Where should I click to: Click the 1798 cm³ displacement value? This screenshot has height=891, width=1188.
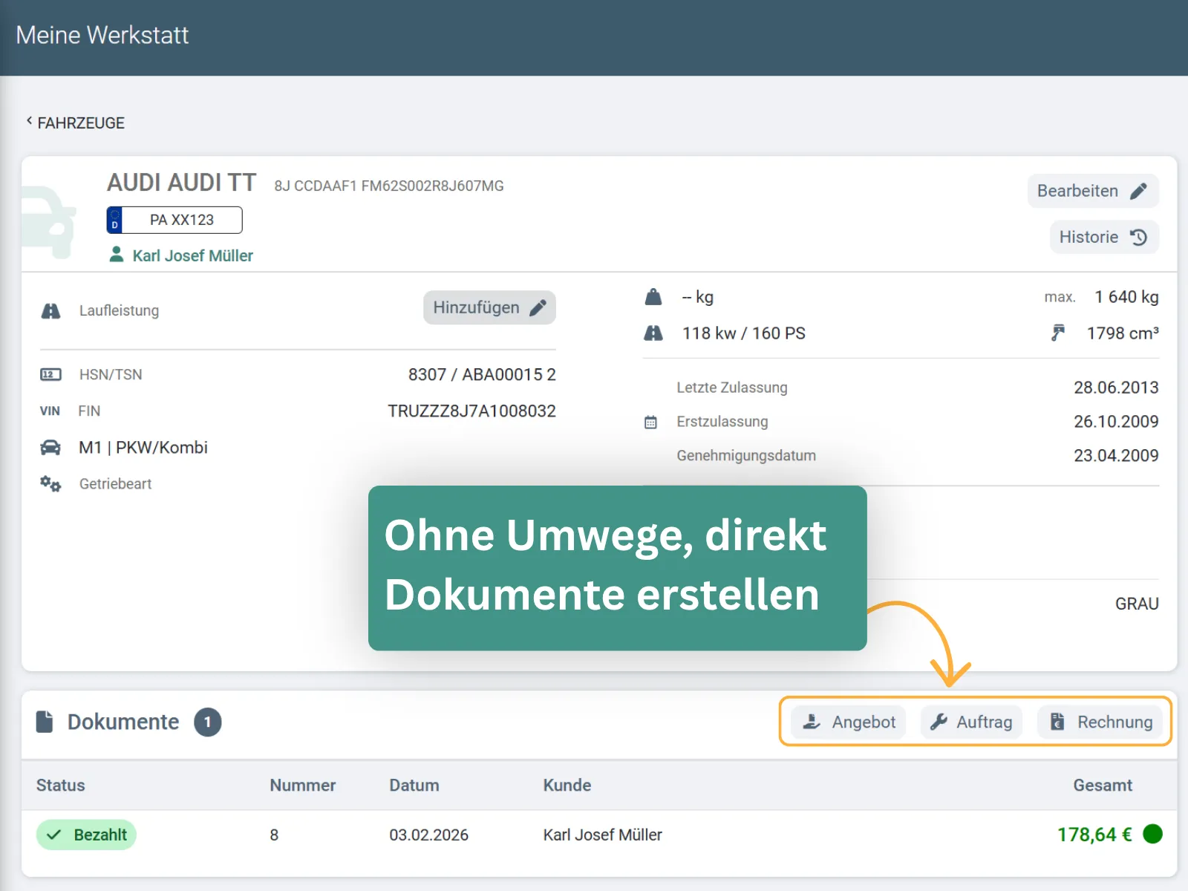coord(1123,333)
